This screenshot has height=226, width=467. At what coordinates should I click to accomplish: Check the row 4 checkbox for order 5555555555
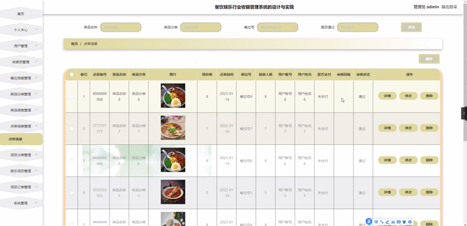click(x=72, y=193)
